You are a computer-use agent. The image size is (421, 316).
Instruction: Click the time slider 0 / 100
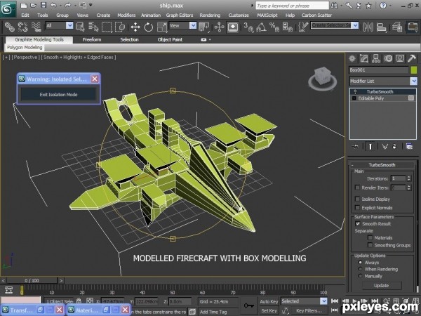point(32,280)
